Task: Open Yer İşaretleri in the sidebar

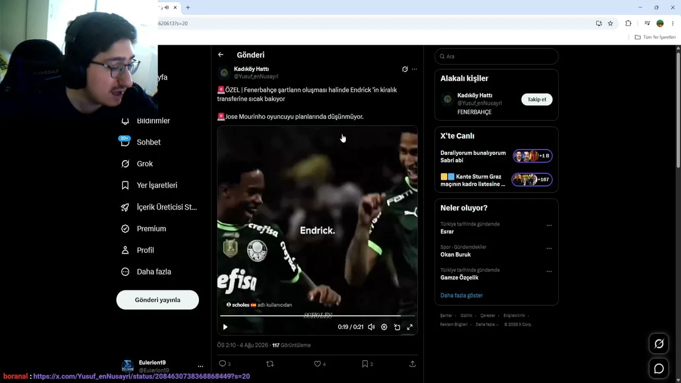Action: (149, 185)
